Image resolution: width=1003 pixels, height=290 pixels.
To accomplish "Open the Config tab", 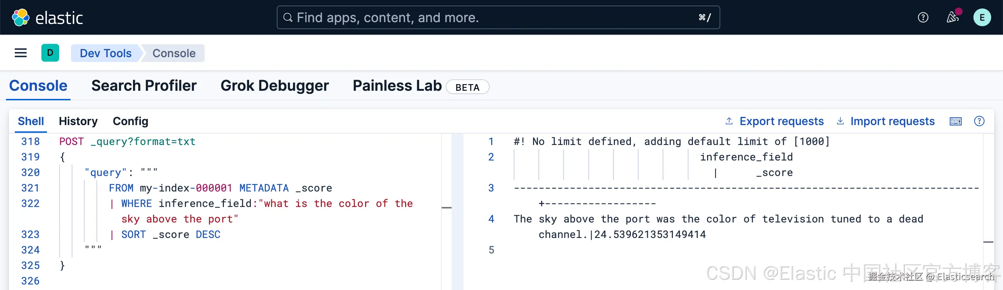I will coord(130,121).
